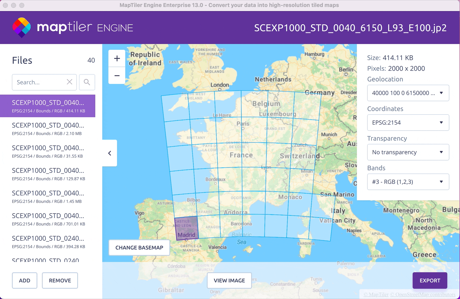The image size is (460, 299).
Task: Select the file sized 129.87 KB
Action: point(48,174)
